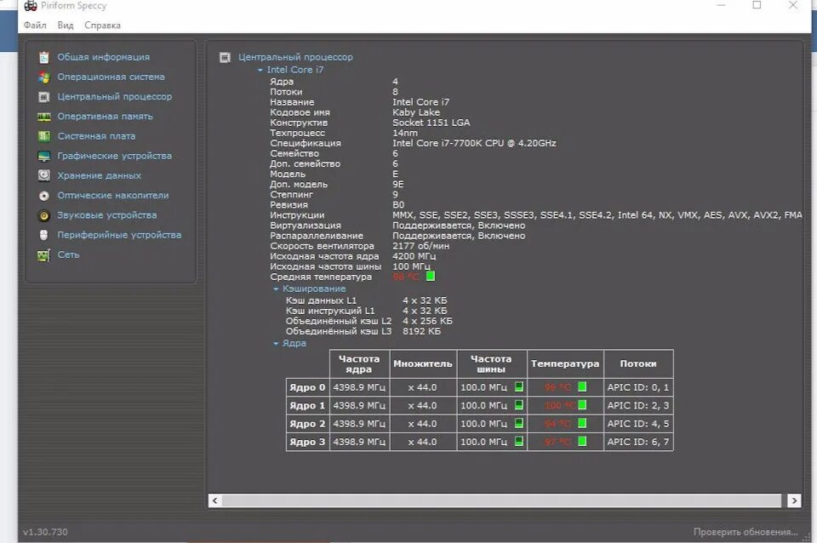The height and width of the screenshot is (543, 817).
Task: Click the Ядро 2 frequency 4398.9 МГц cell
Action: tap(359, 424)
